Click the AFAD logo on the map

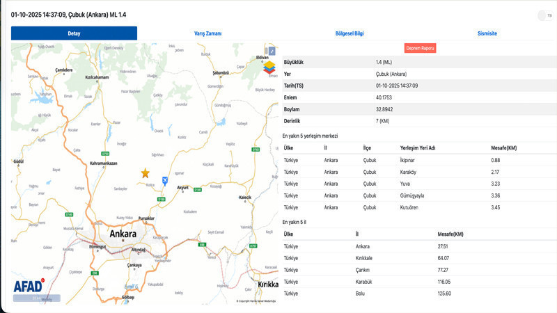[29, 285]
